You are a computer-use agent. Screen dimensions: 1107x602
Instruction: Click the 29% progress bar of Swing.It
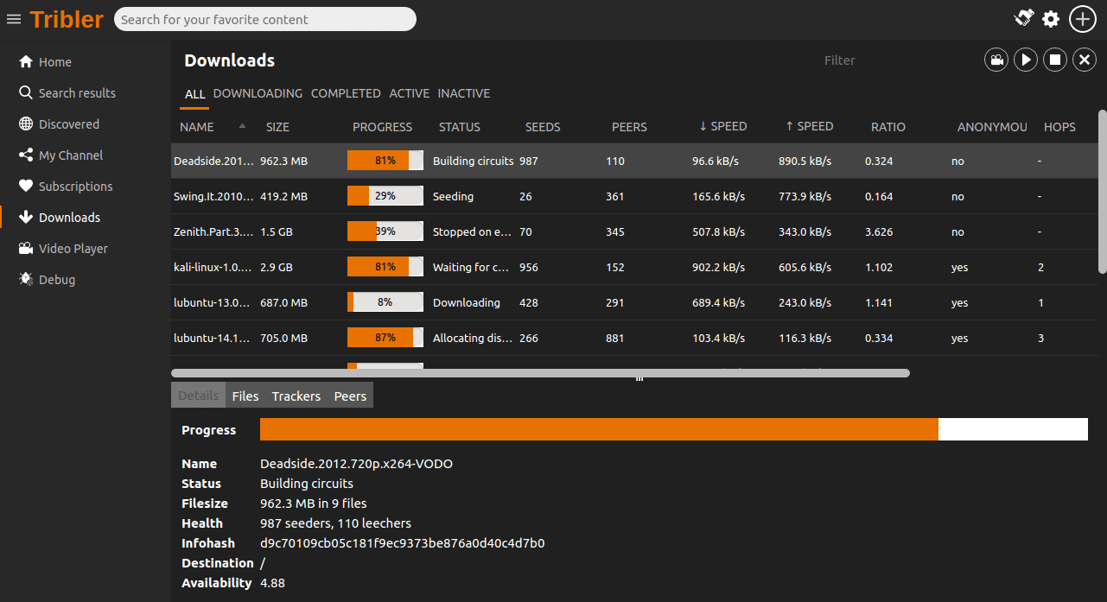385,196
